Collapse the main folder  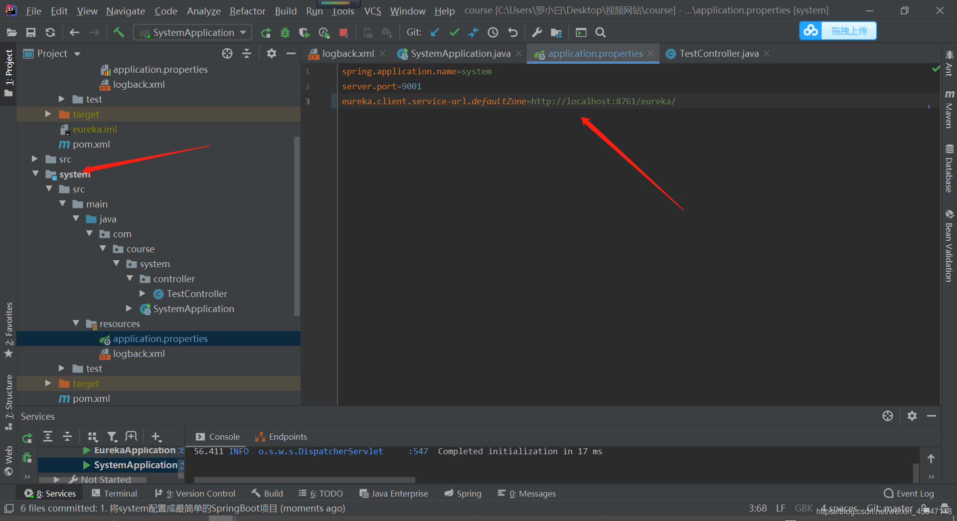pos(62,204)
